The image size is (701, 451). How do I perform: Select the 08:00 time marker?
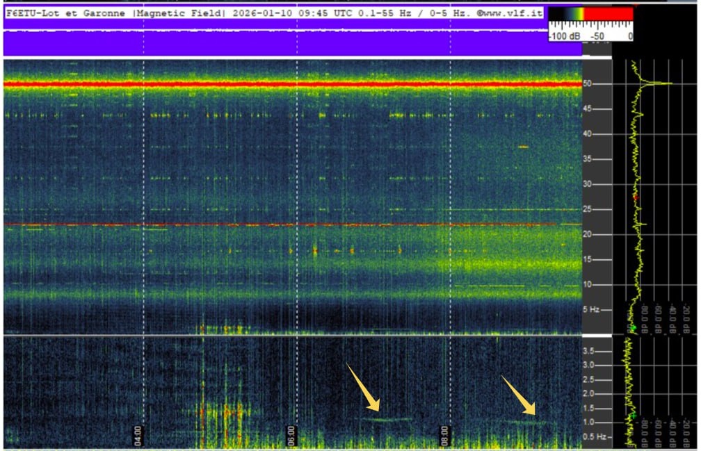click(x=444, y=436)
